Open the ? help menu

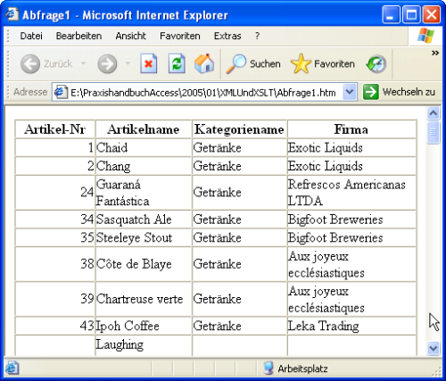(x=257, y=36)
